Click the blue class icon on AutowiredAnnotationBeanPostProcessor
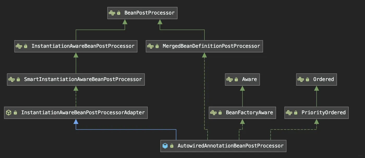Image resolution: width=365 pixels, height=158 pixels. 165,146
